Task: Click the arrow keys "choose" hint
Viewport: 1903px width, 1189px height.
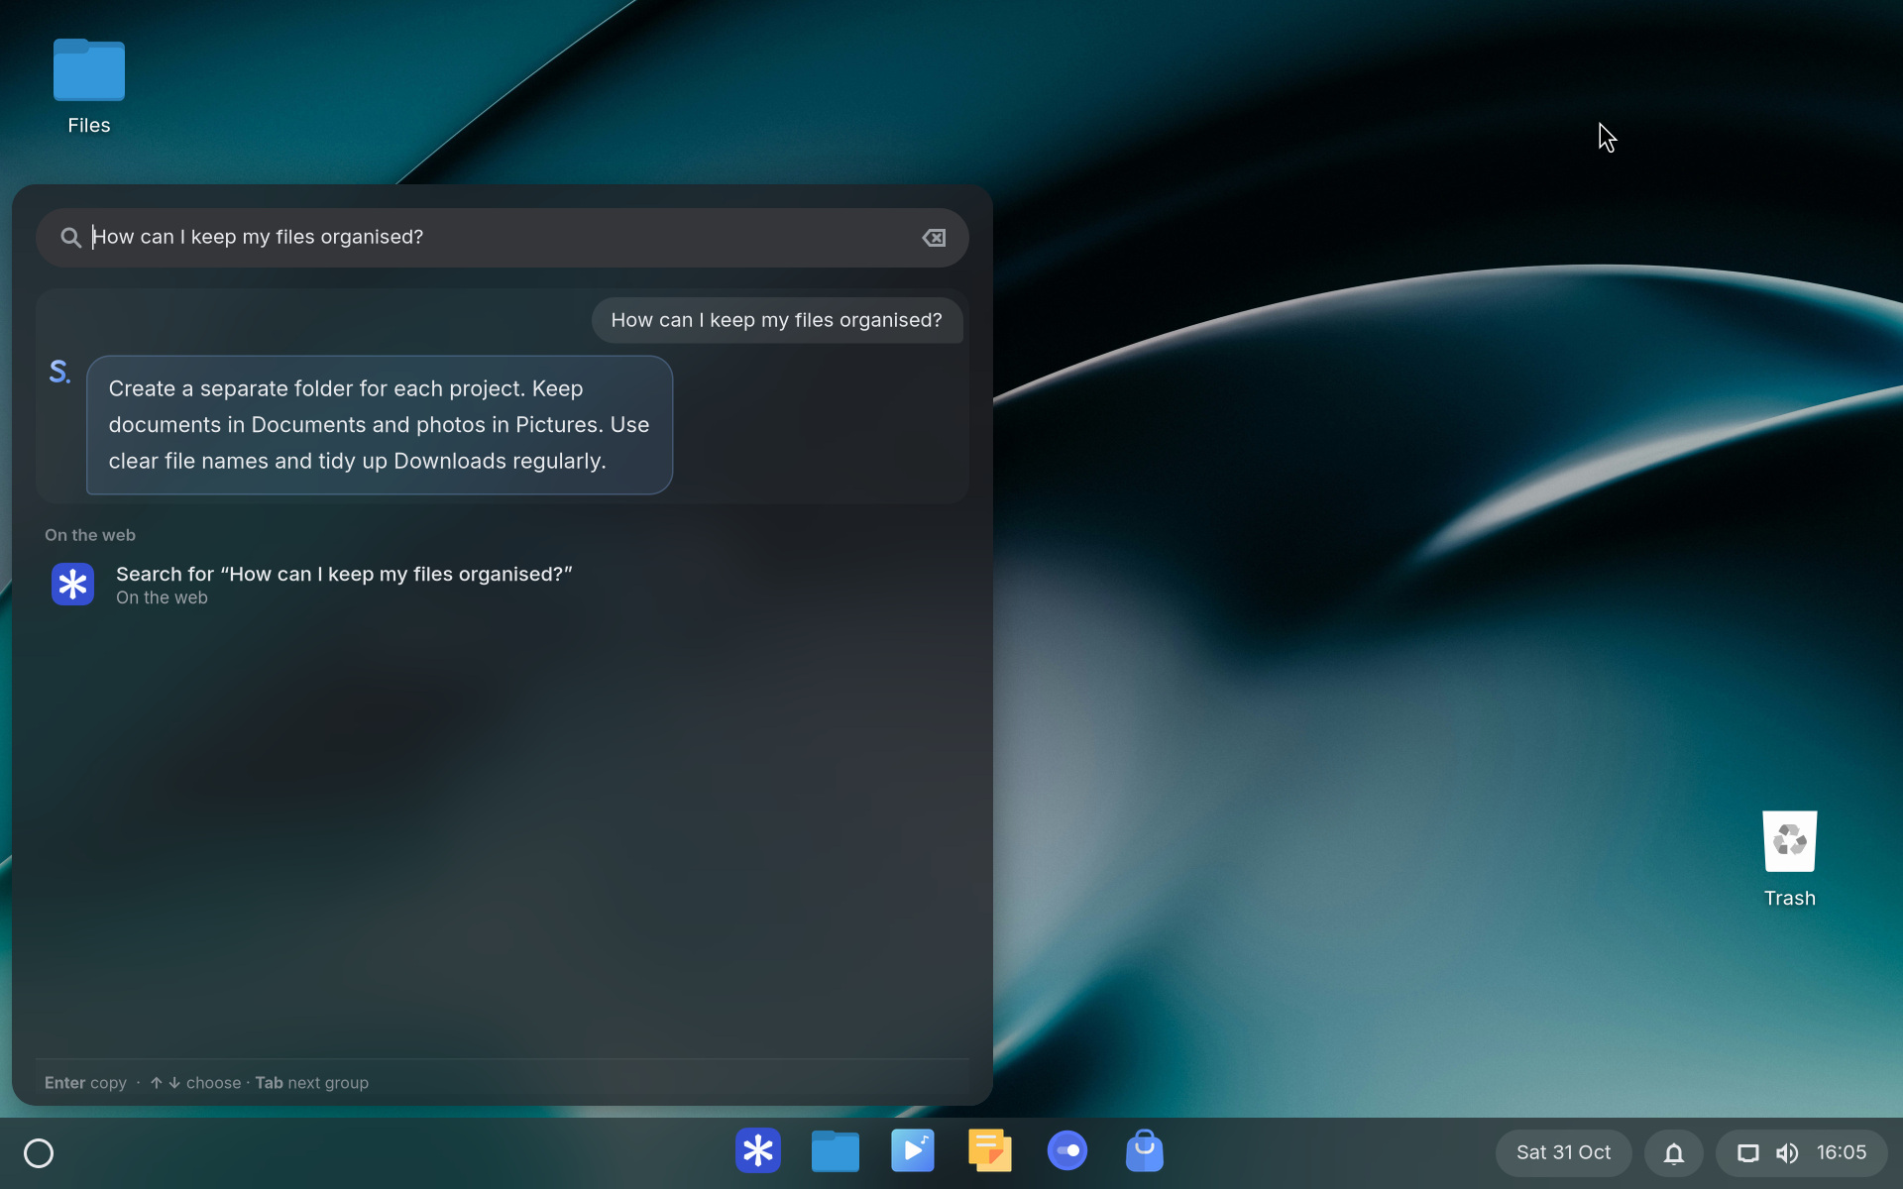Action: coord(195,1083)
